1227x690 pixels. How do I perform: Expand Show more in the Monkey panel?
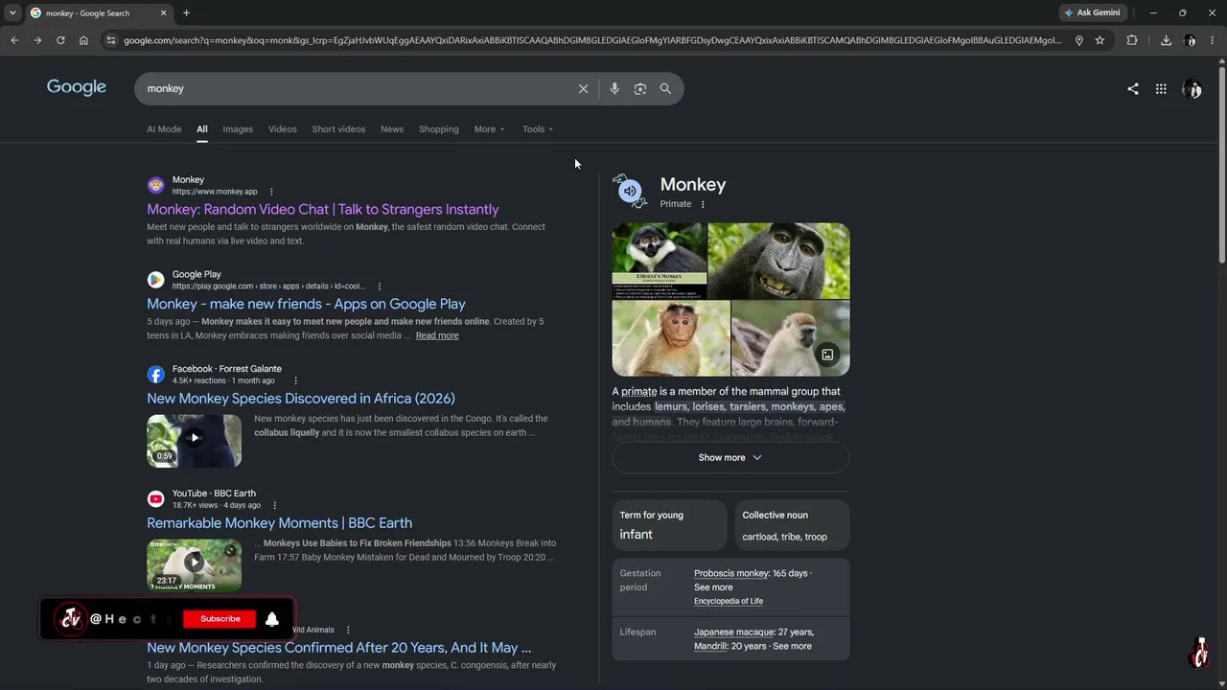(x=730, y=457)
